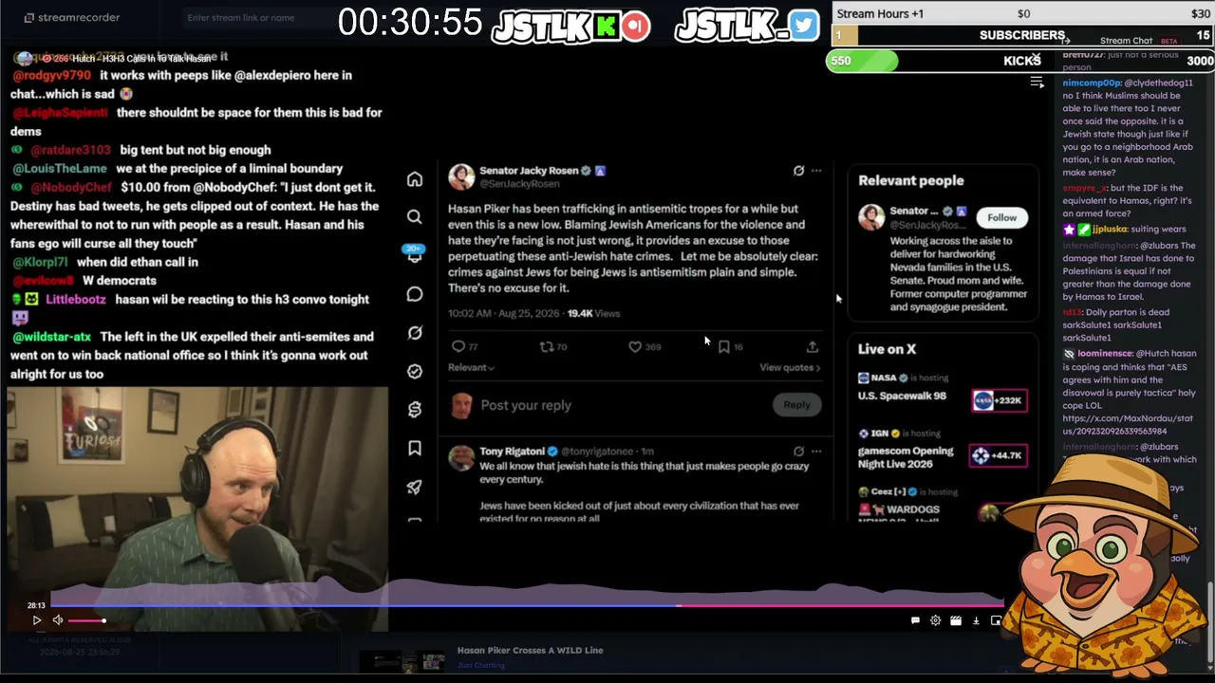
Task: Click the stream thumbnail below the player
Action: tap(402, 660)
